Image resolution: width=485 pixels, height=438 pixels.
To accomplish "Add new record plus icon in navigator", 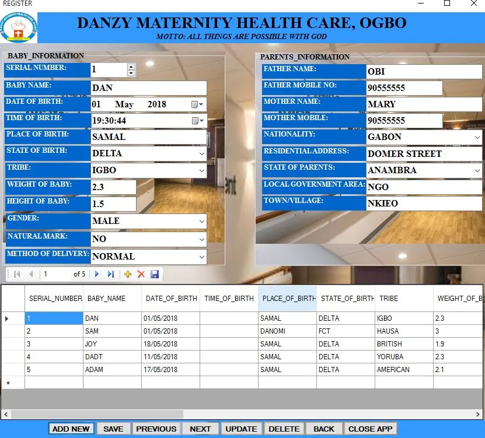I will (x=128, y=274).
